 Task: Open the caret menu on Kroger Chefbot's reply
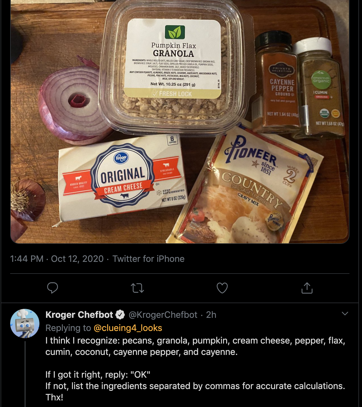[x=345, y=314]
